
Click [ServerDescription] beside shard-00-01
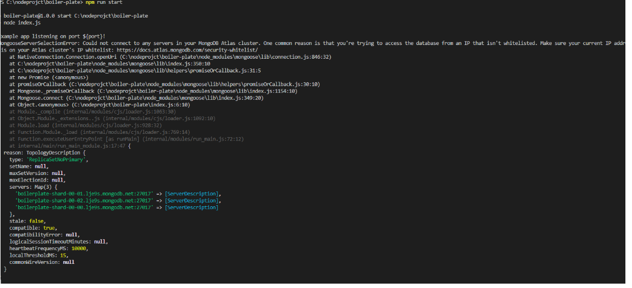click(x=191, y=194)
